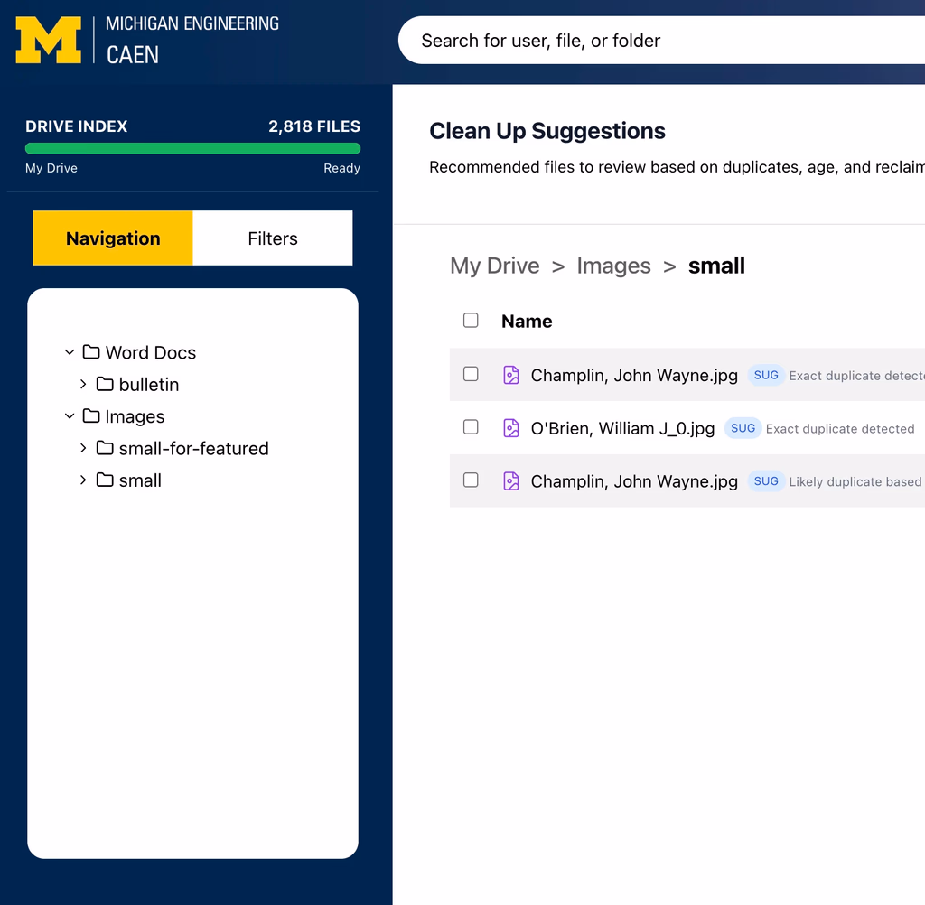Click the small folder icon in tree
Viewport: 925px width, 905px height.
[x=105, y=480]
